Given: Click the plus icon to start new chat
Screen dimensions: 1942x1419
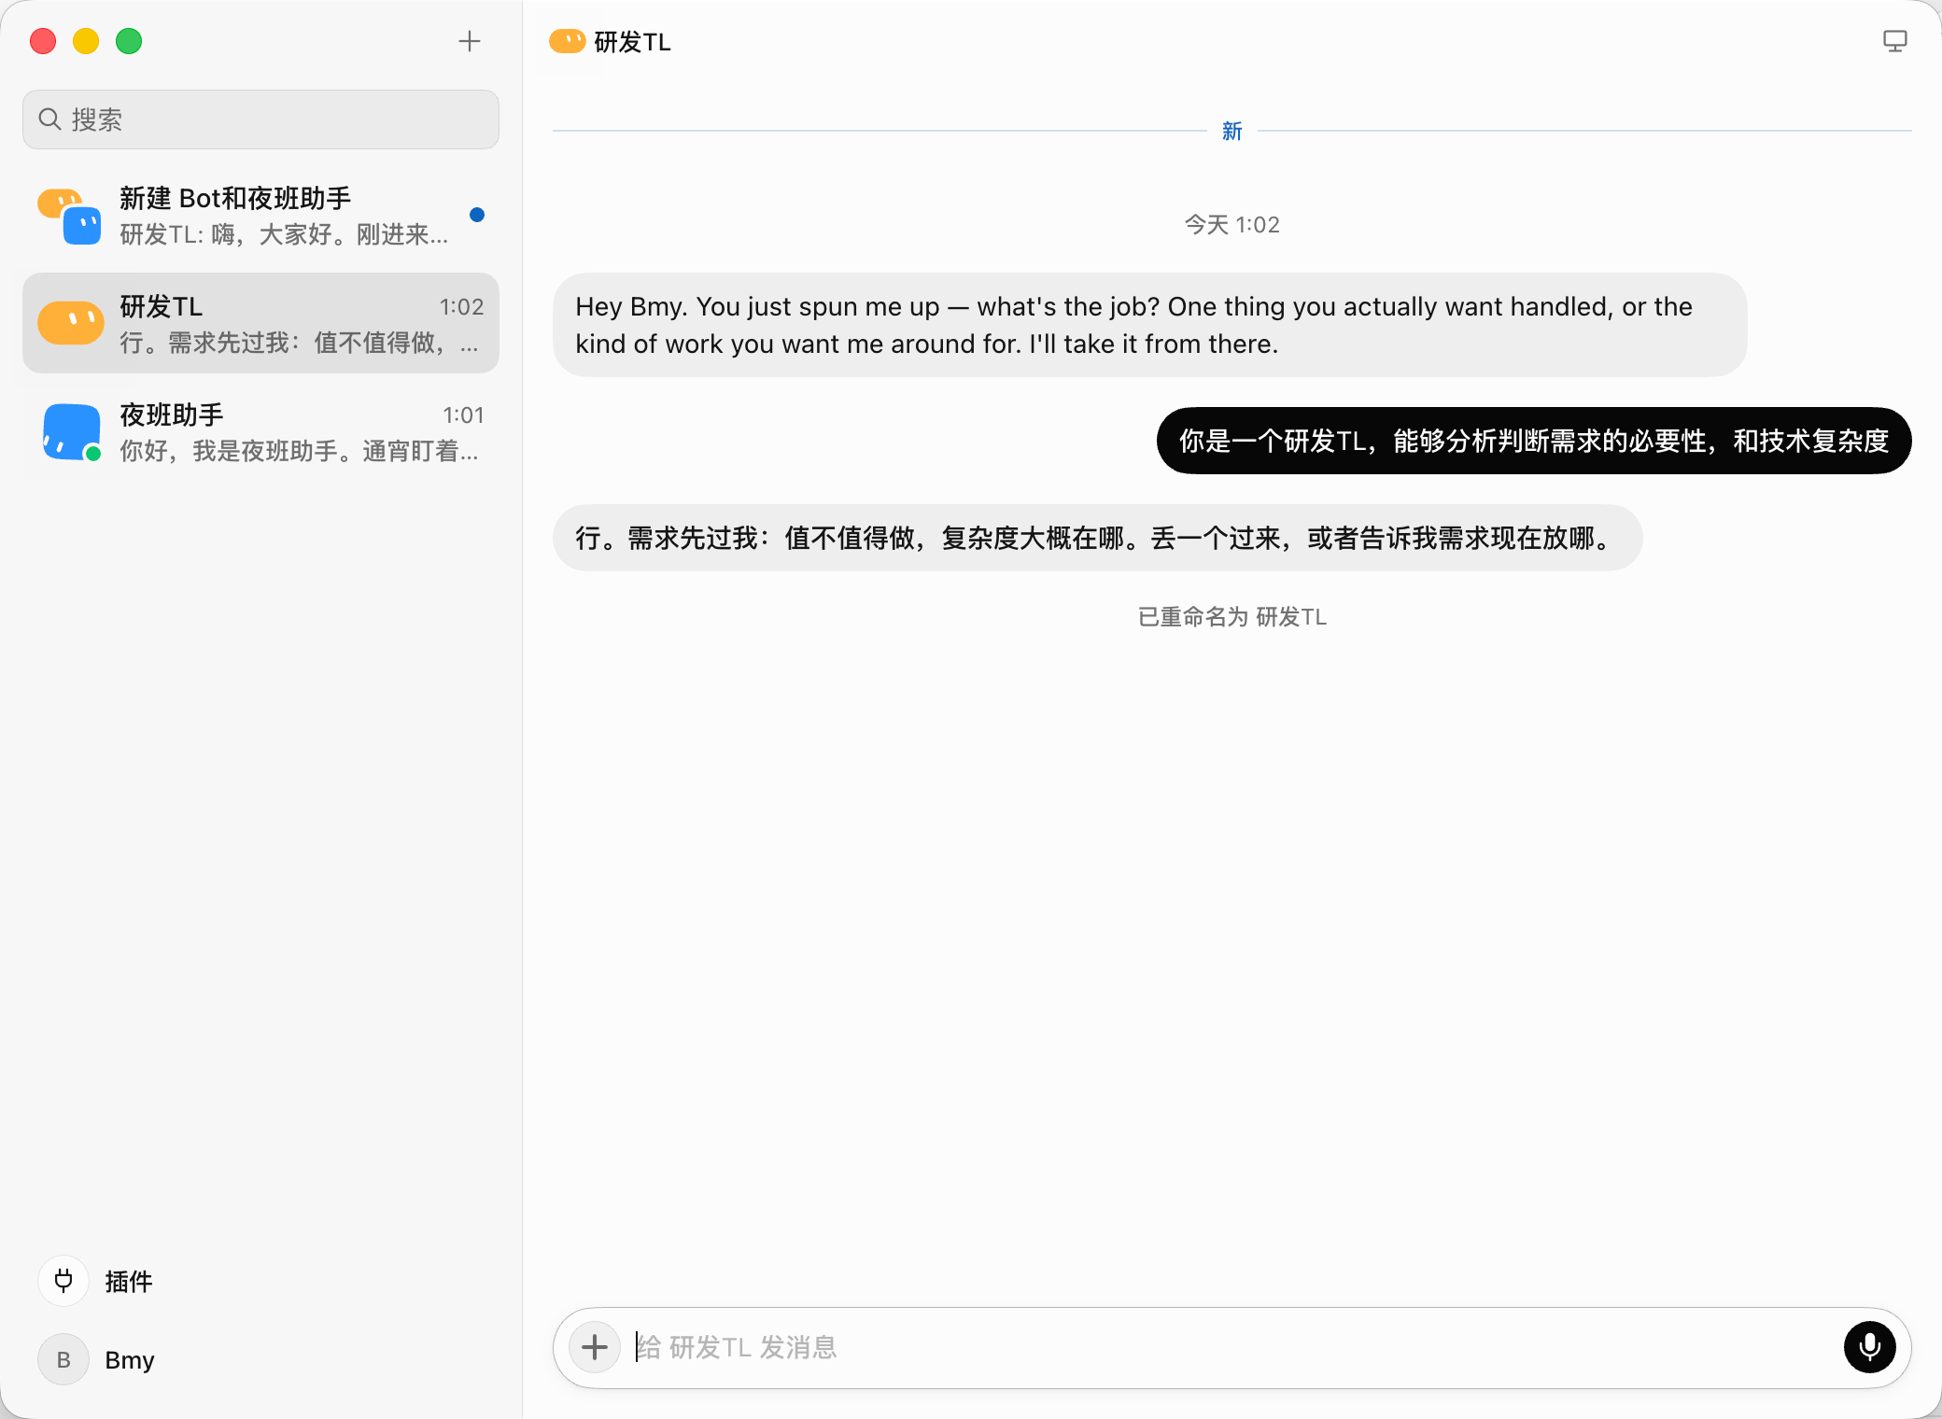Looking at the screenshot, I should (470, 41).
